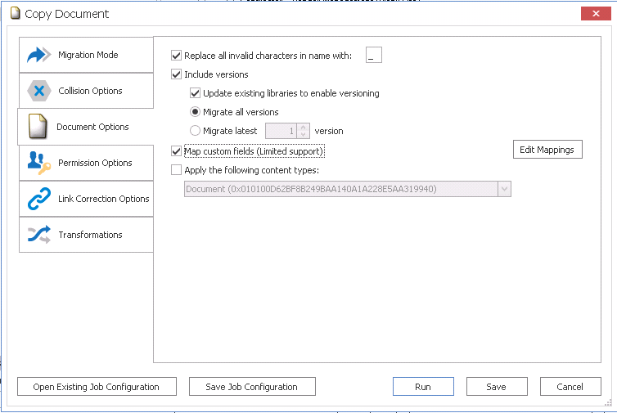617x413 pixels.
Task: Expand the content types dropdown
Action: pos(504,189)
